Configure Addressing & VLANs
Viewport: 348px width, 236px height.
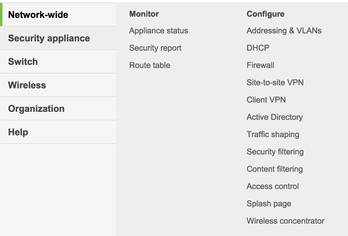pos(284,31)
